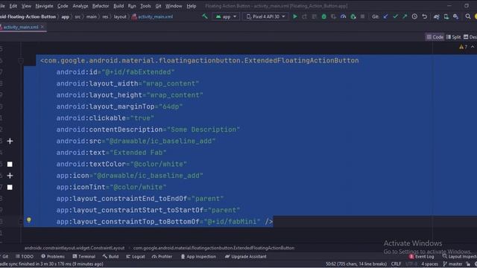477x268 pixels.
Task: Click the yellow intention lightbulb in the gutter
Action: (29, 220)
